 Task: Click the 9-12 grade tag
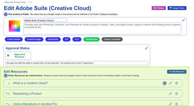77,39
